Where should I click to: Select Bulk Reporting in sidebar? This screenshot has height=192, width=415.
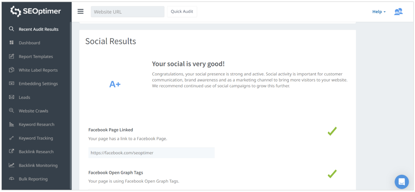pos(33,179)
